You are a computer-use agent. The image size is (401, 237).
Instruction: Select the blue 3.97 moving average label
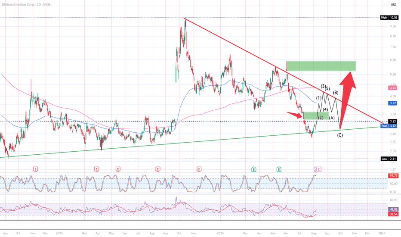pos(393,103)
